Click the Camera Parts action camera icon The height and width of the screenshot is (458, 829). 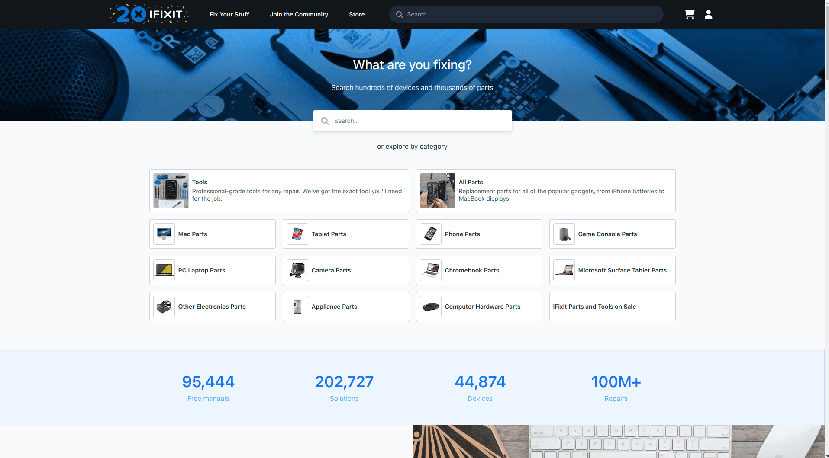(x=297, y=270)
